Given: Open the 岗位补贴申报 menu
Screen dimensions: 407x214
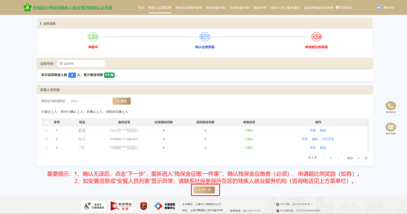Looking at the screenshot, I should coord(216,8).
